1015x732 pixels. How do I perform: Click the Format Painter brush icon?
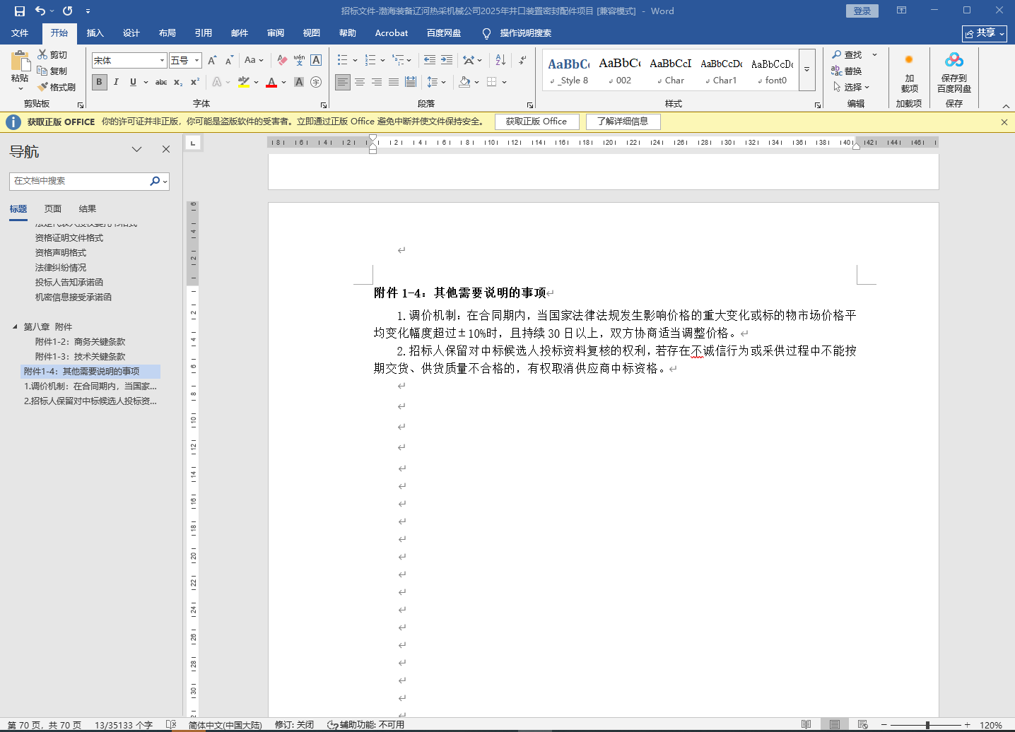[42, 87]
